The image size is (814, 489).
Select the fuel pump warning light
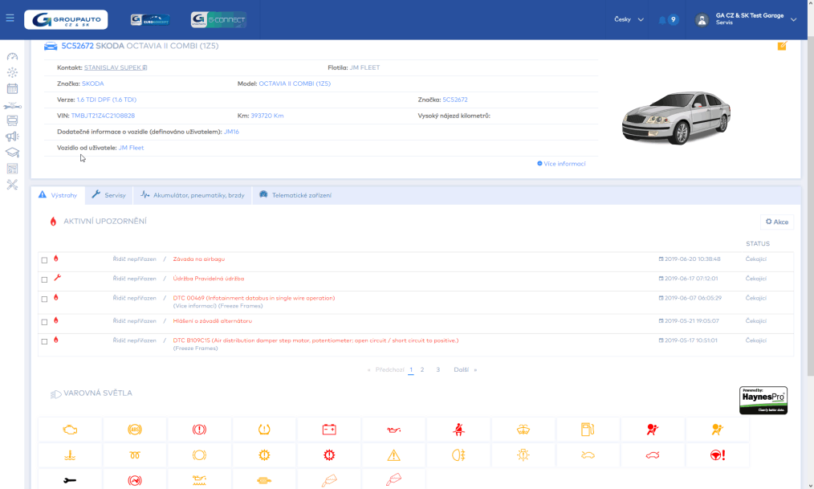pyautogui.click(x=588, y=430)
